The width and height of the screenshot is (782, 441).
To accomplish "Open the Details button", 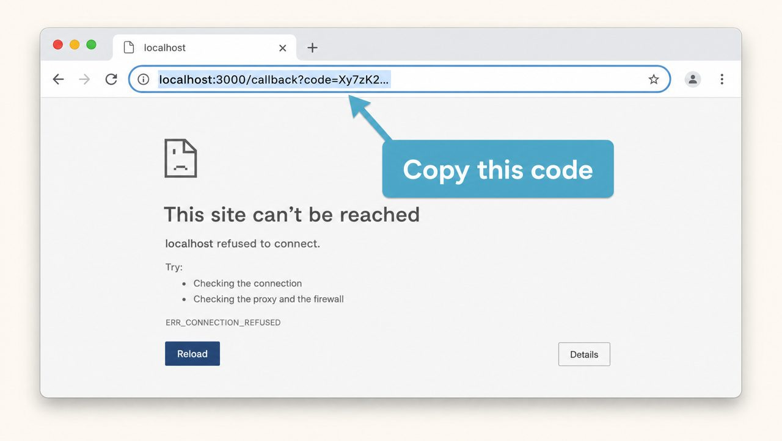I will [x=584, y=354].
